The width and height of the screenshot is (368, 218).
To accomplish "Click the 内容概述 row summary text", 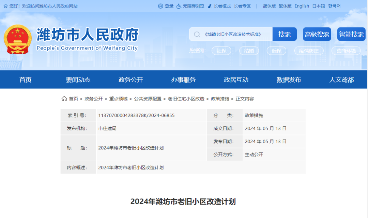I will coord(131,167).
